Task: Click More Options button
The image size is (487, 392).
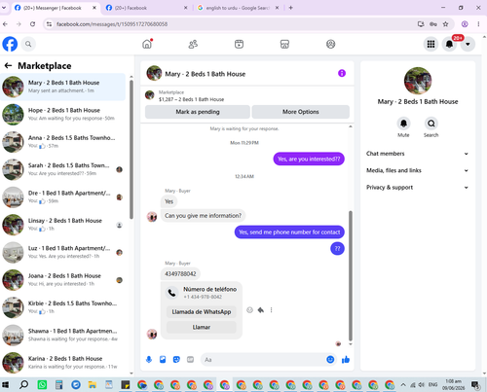Action: click(301, 112)
